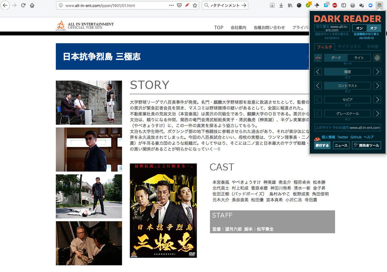387x272 pixels.
Task: Increase コントラスト with right arrow
Action: tap(377, 86)
